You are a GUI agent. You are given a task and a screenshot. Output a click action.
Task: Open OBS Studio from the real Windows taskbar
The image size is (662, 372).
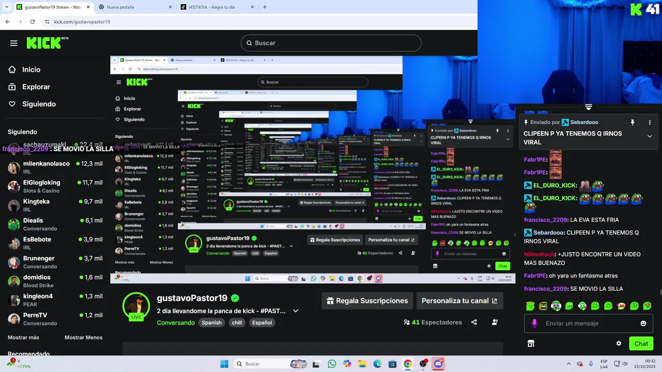click(x=423, y=364)
